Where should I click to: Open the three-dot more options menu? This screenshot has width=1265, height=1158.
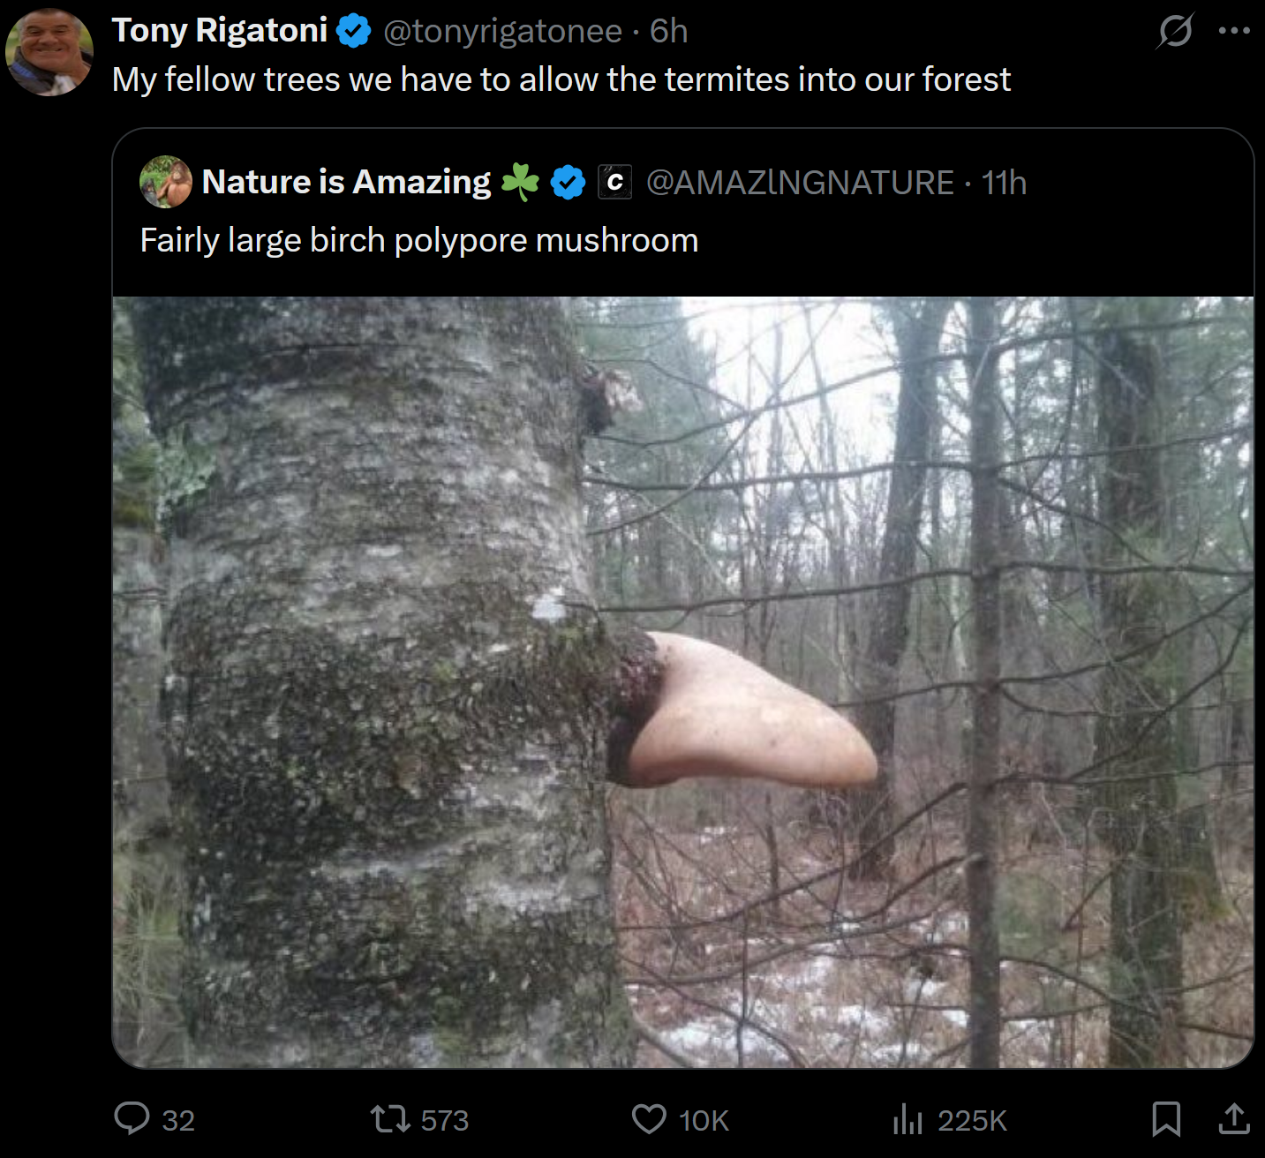(x=1233, y=31)
